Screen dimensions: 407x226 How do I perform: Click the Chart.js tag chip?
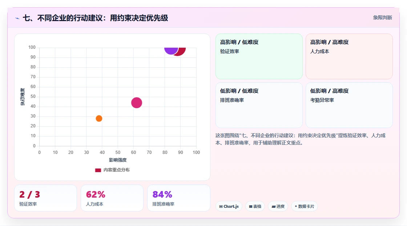(229, 206)
